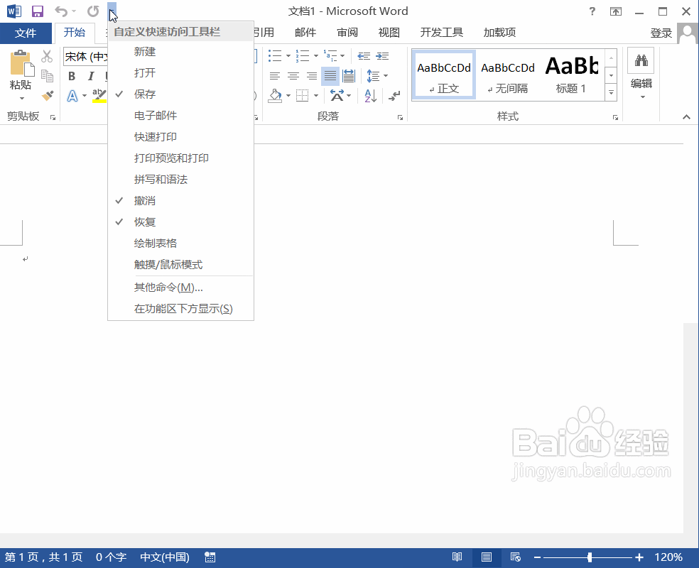The image size is (699, 568).
Task: Click the Bullets list icon
Action: point(275,55)
